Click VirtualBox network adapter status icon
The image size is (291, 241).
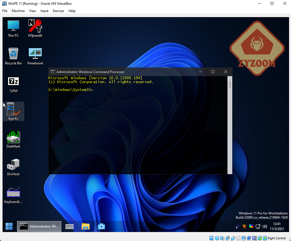[x=228, y=238]
